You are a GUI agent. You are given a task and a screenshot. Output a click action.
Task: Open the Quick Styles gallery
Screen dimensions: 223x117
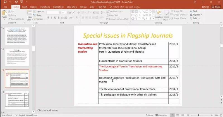166,16
